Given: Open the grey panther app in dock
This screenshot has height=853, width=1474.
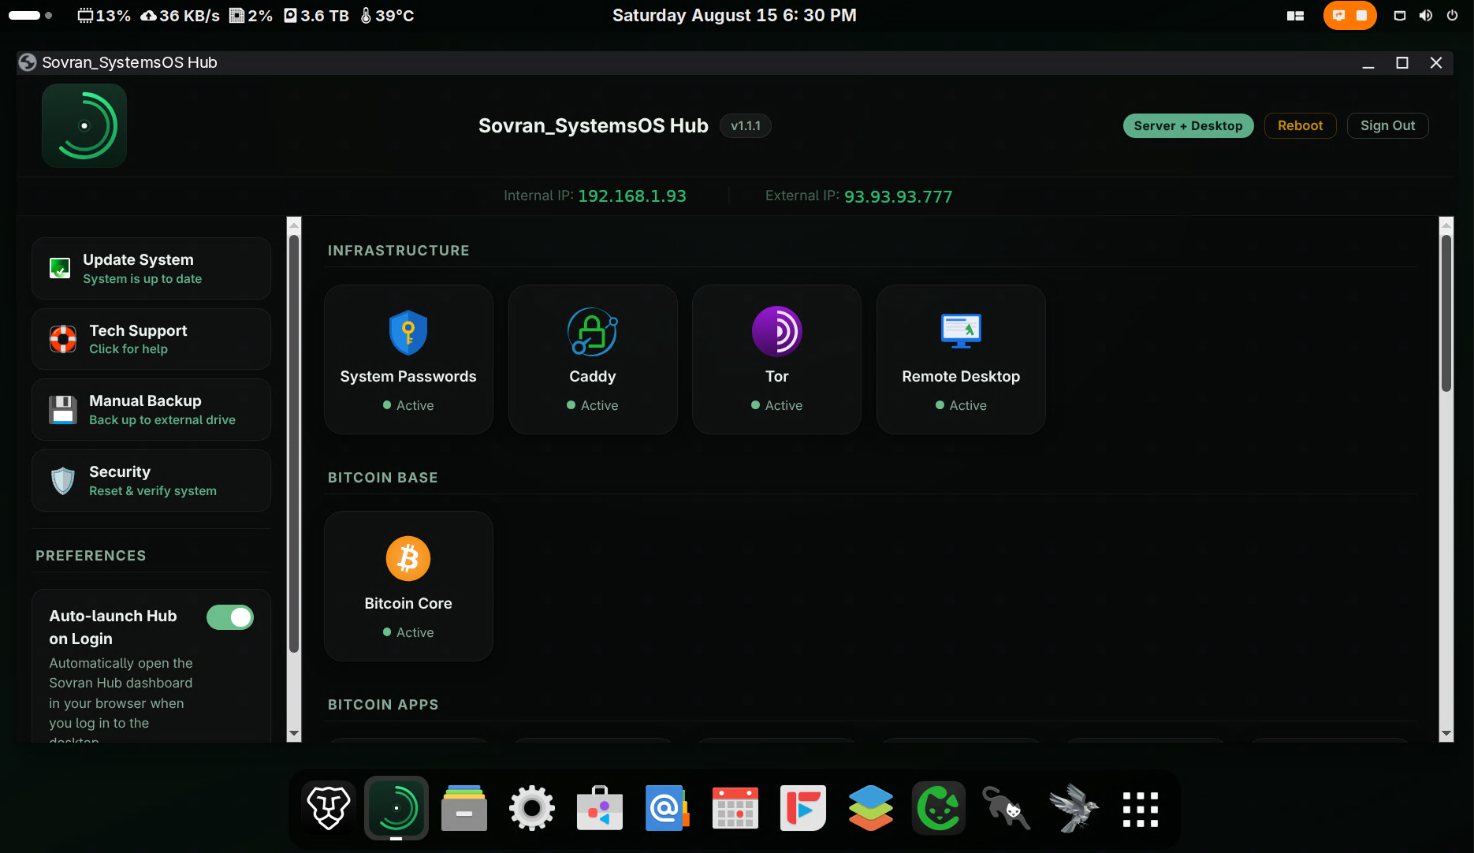Looking at the screenshot, I should [x=1007, y=808].
